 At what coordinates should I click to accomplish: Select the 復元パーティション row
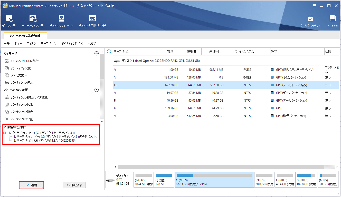(226, 116)
